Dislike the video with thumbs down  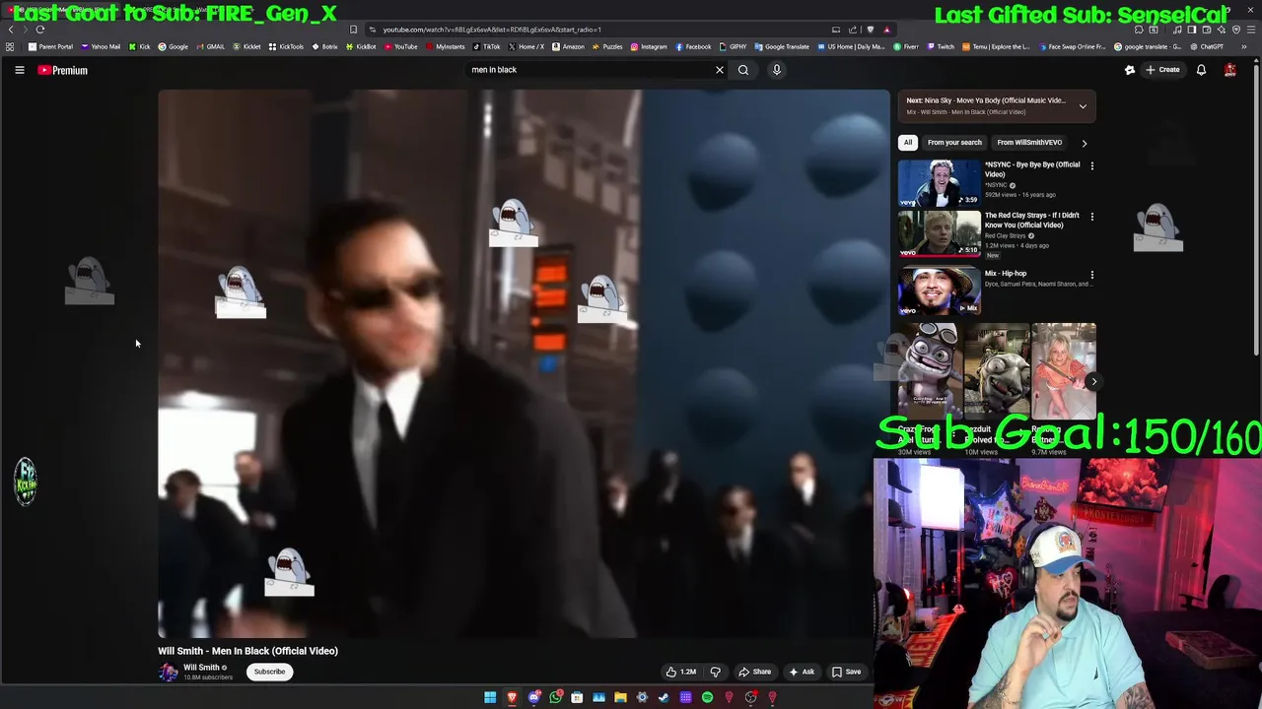(x=716, y=672)
